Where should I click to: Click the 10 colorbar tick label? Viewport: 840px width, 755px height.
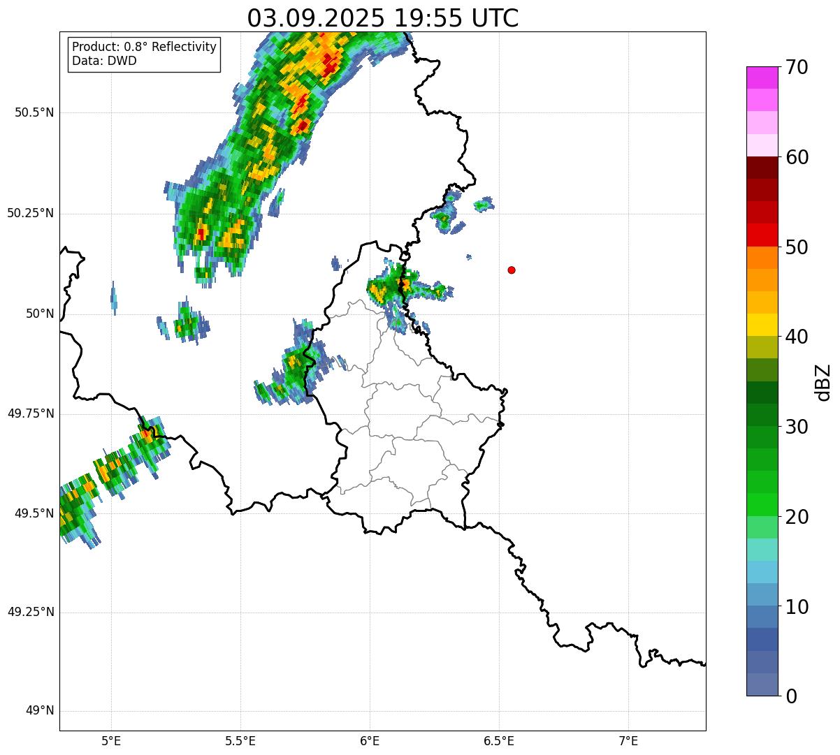point(797,607)
